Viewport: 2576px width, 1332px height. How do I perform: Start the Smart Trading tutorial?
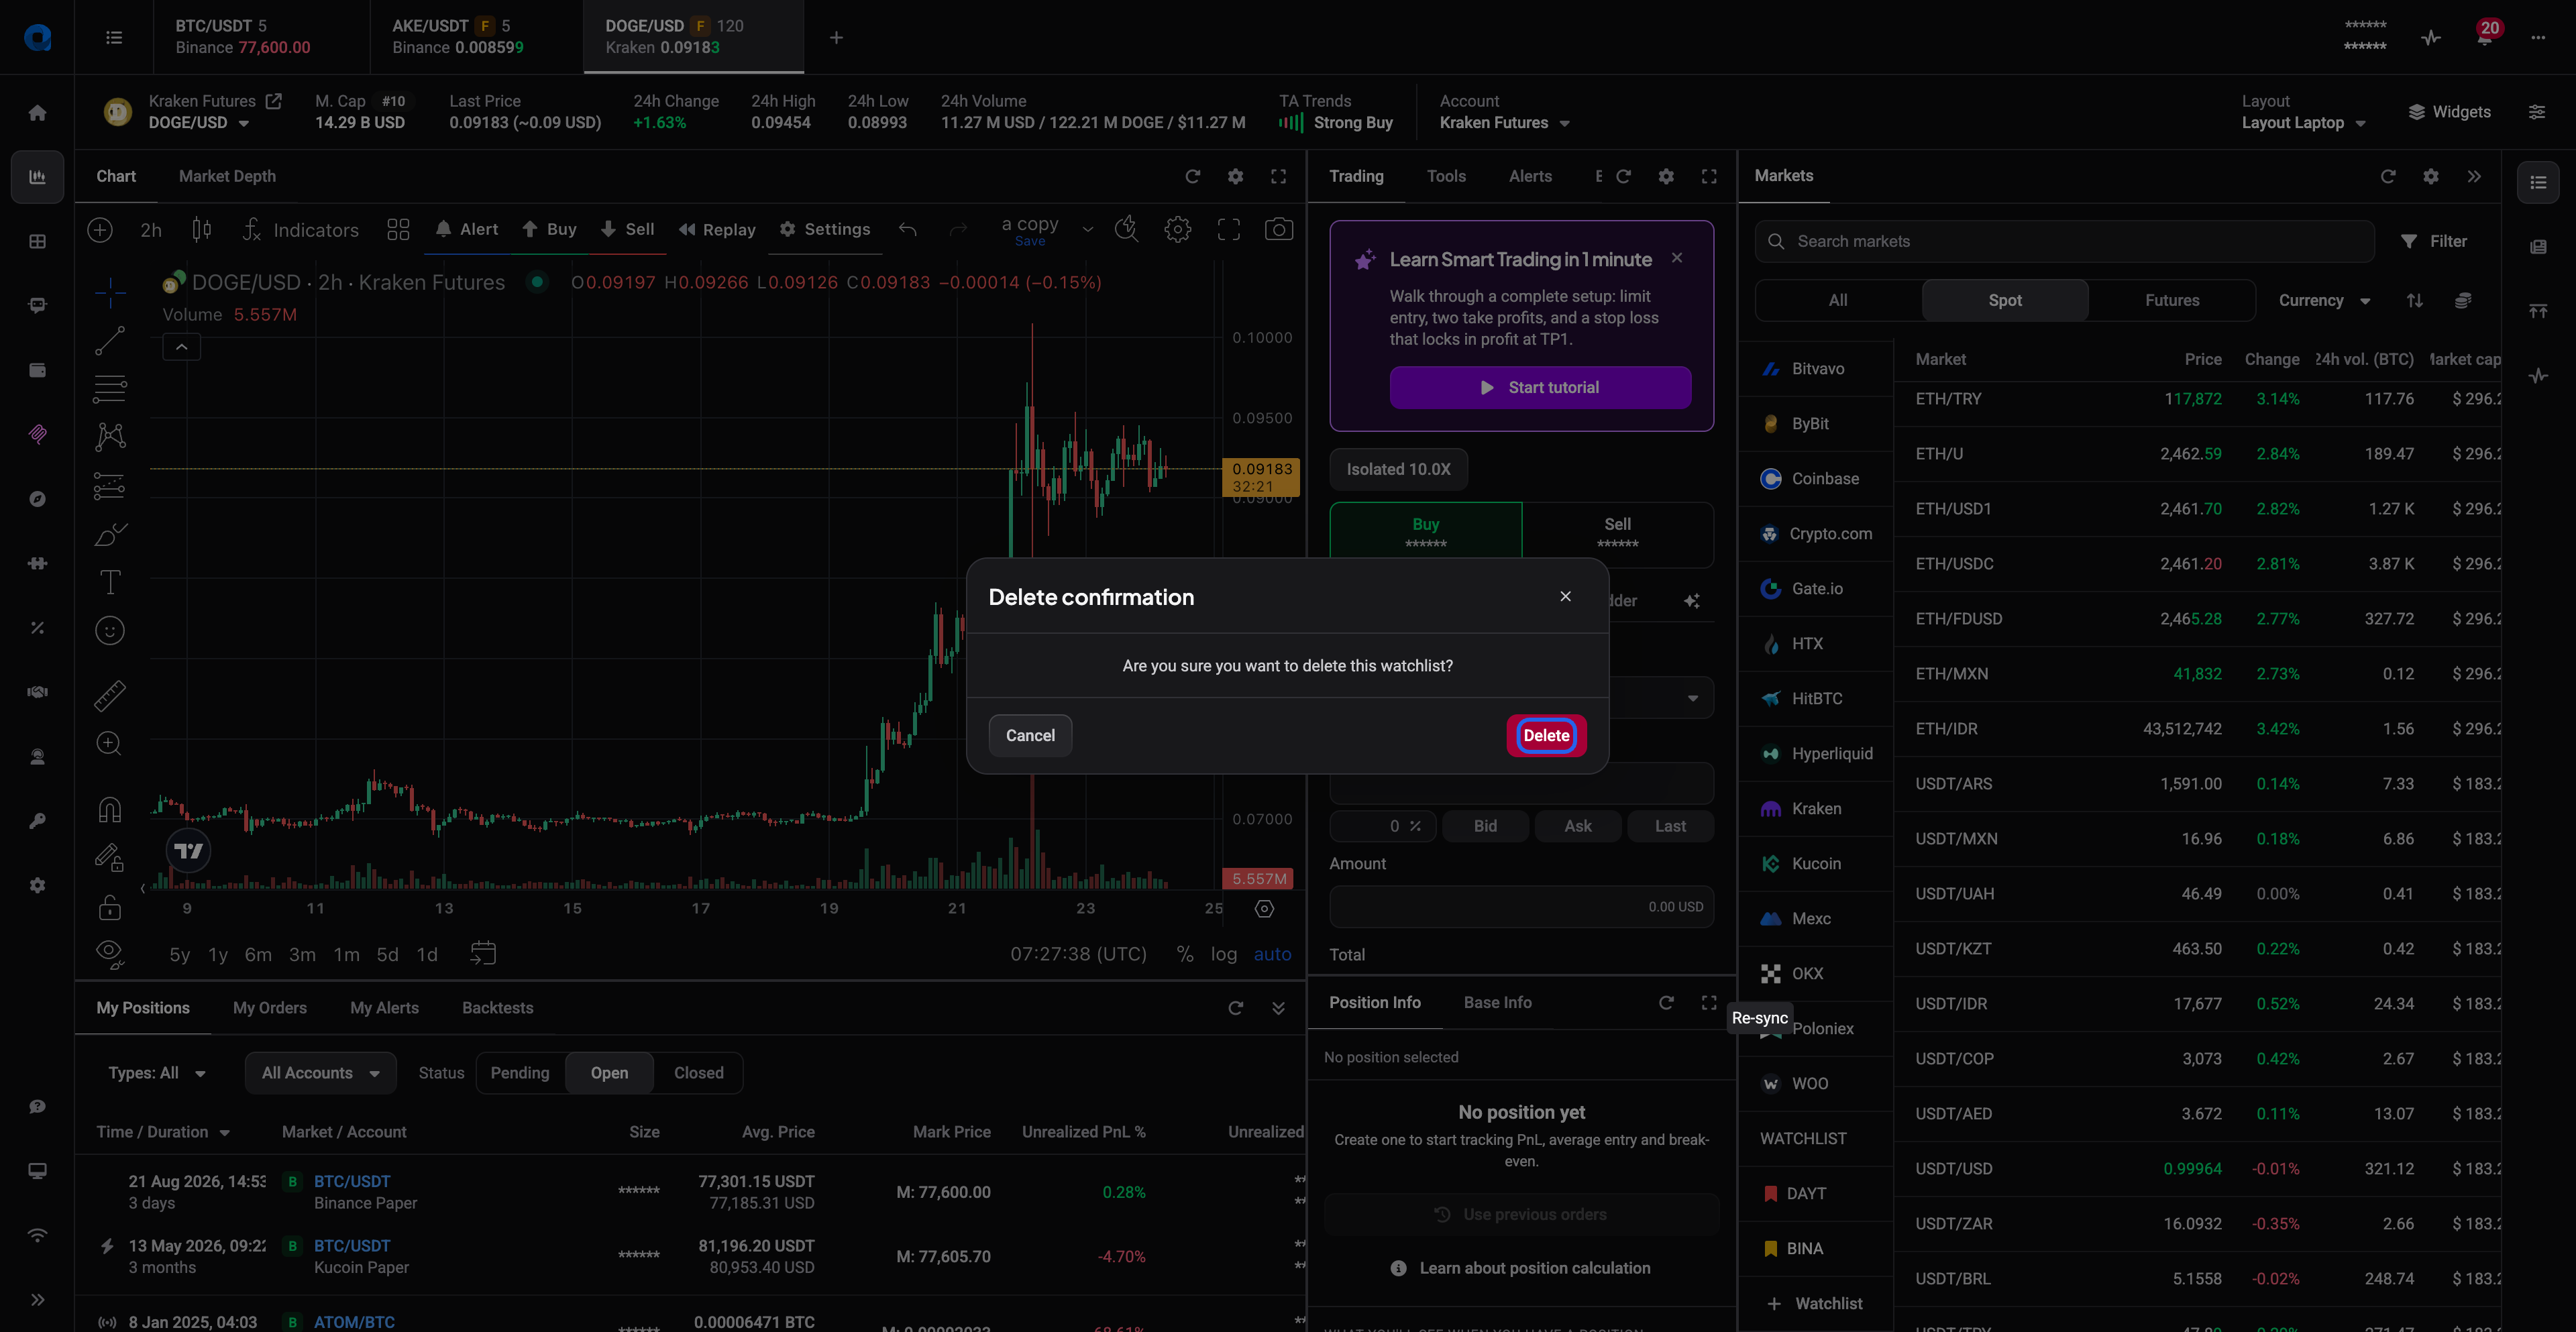click(1540, 387)
